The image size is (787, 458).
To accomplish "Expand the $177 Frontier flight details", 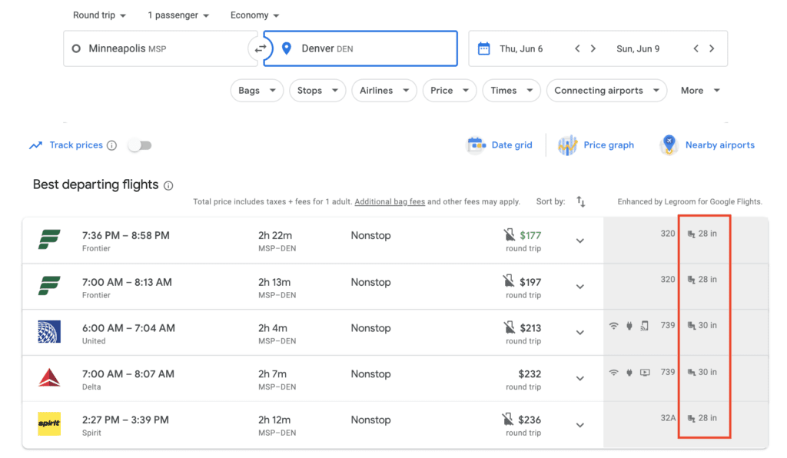I will point(580,241).
